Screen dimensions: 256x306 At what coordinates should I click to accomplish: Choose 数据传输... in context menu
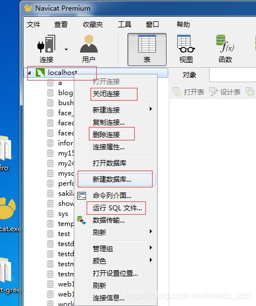coord(108,220)
